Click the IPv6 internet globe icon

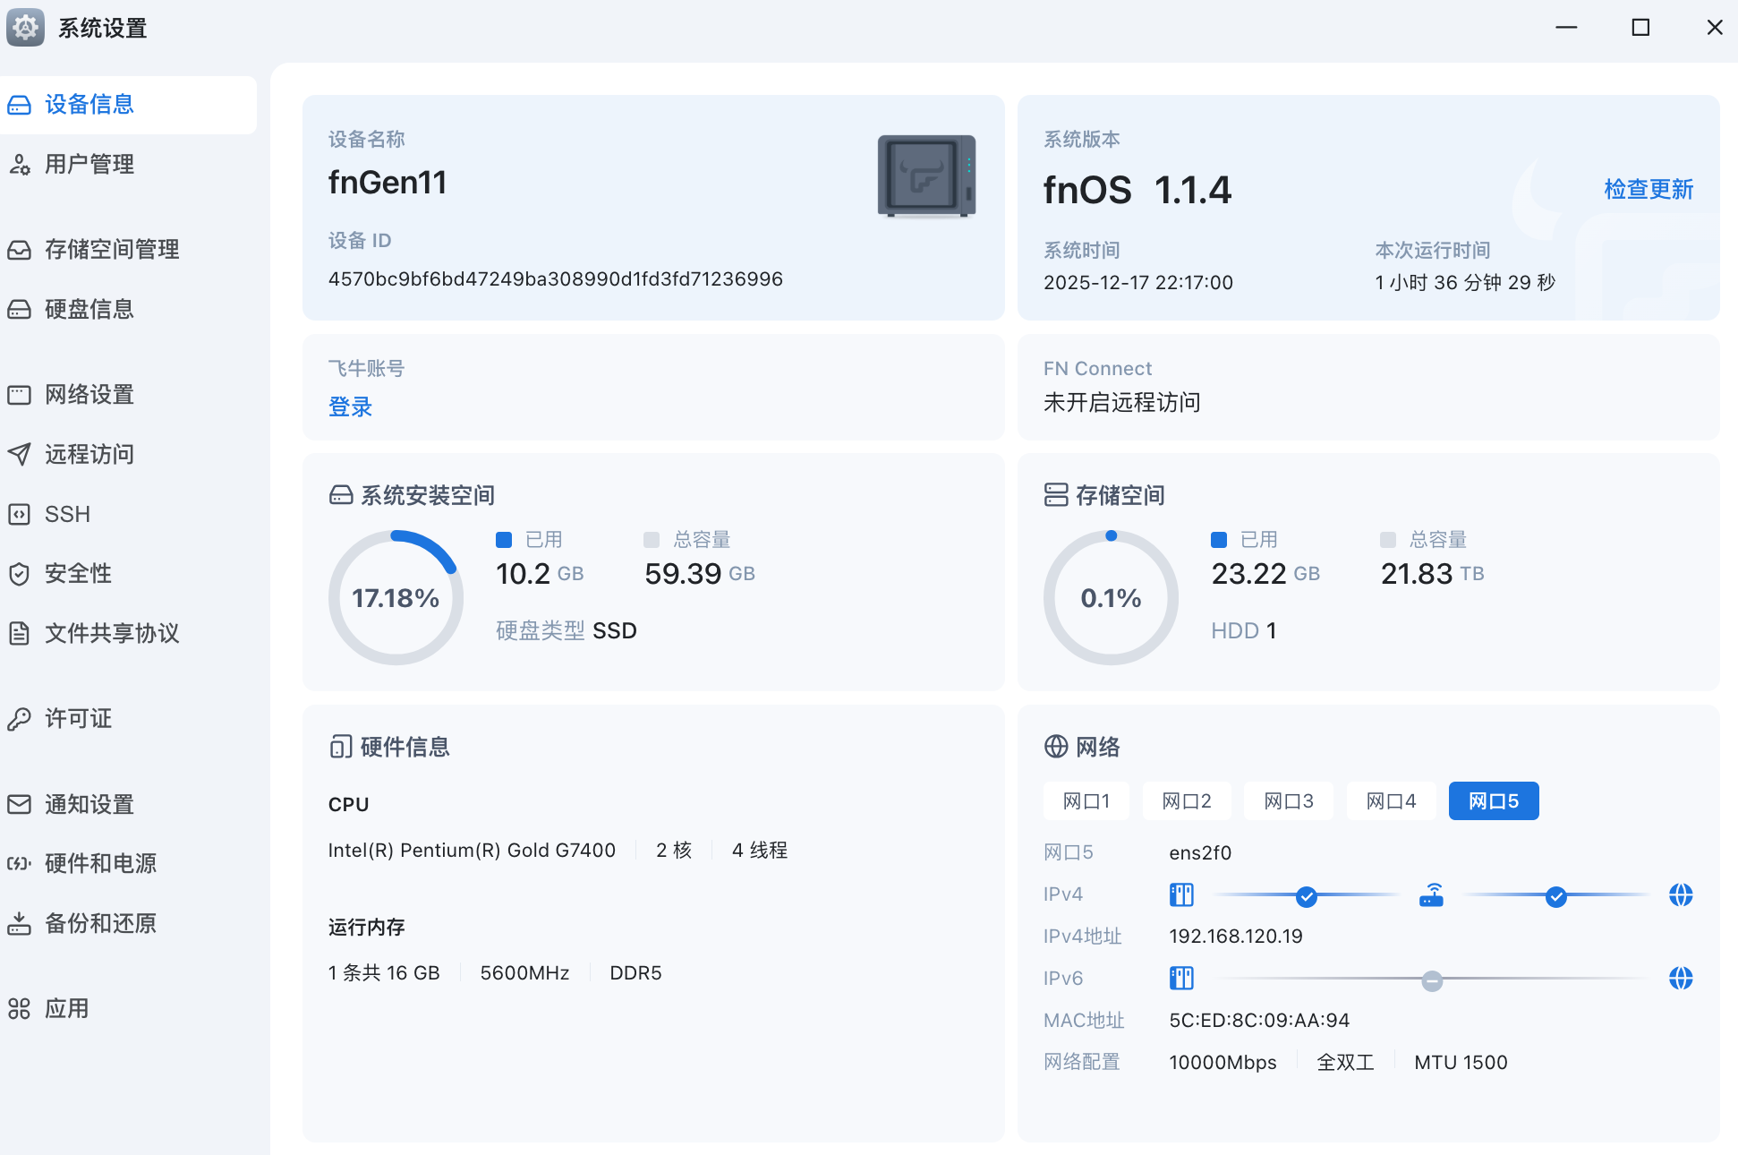(x=1680, y=978)
